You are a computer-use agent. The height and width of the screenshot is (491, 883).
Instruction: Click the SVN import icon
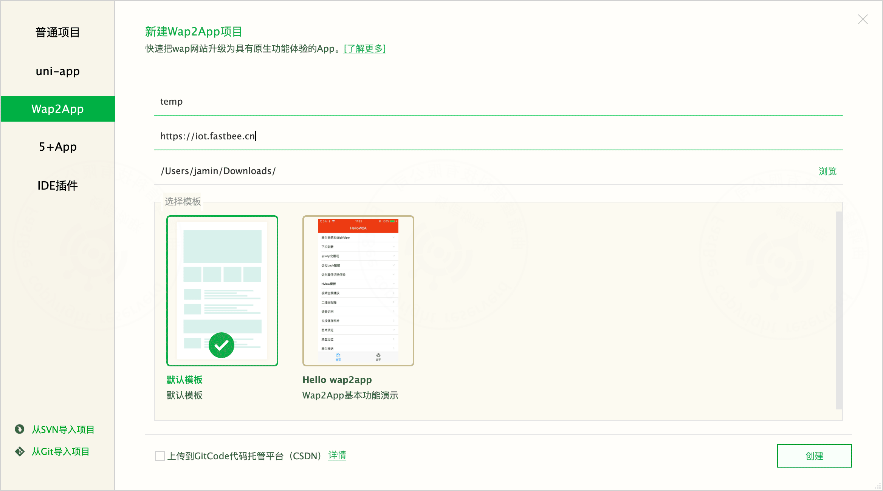pos(20,429)
